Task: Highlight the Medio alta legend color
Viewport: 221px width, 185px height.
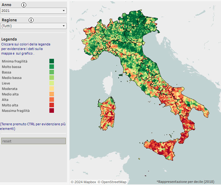Action: coord(52,94)
